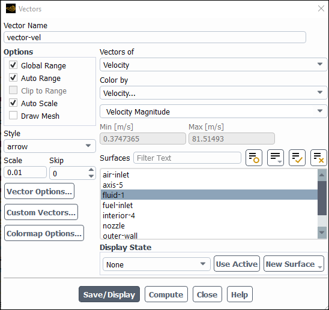Open the Vectors of dropdown
The image size is (329, 310).
click(213, 65)
